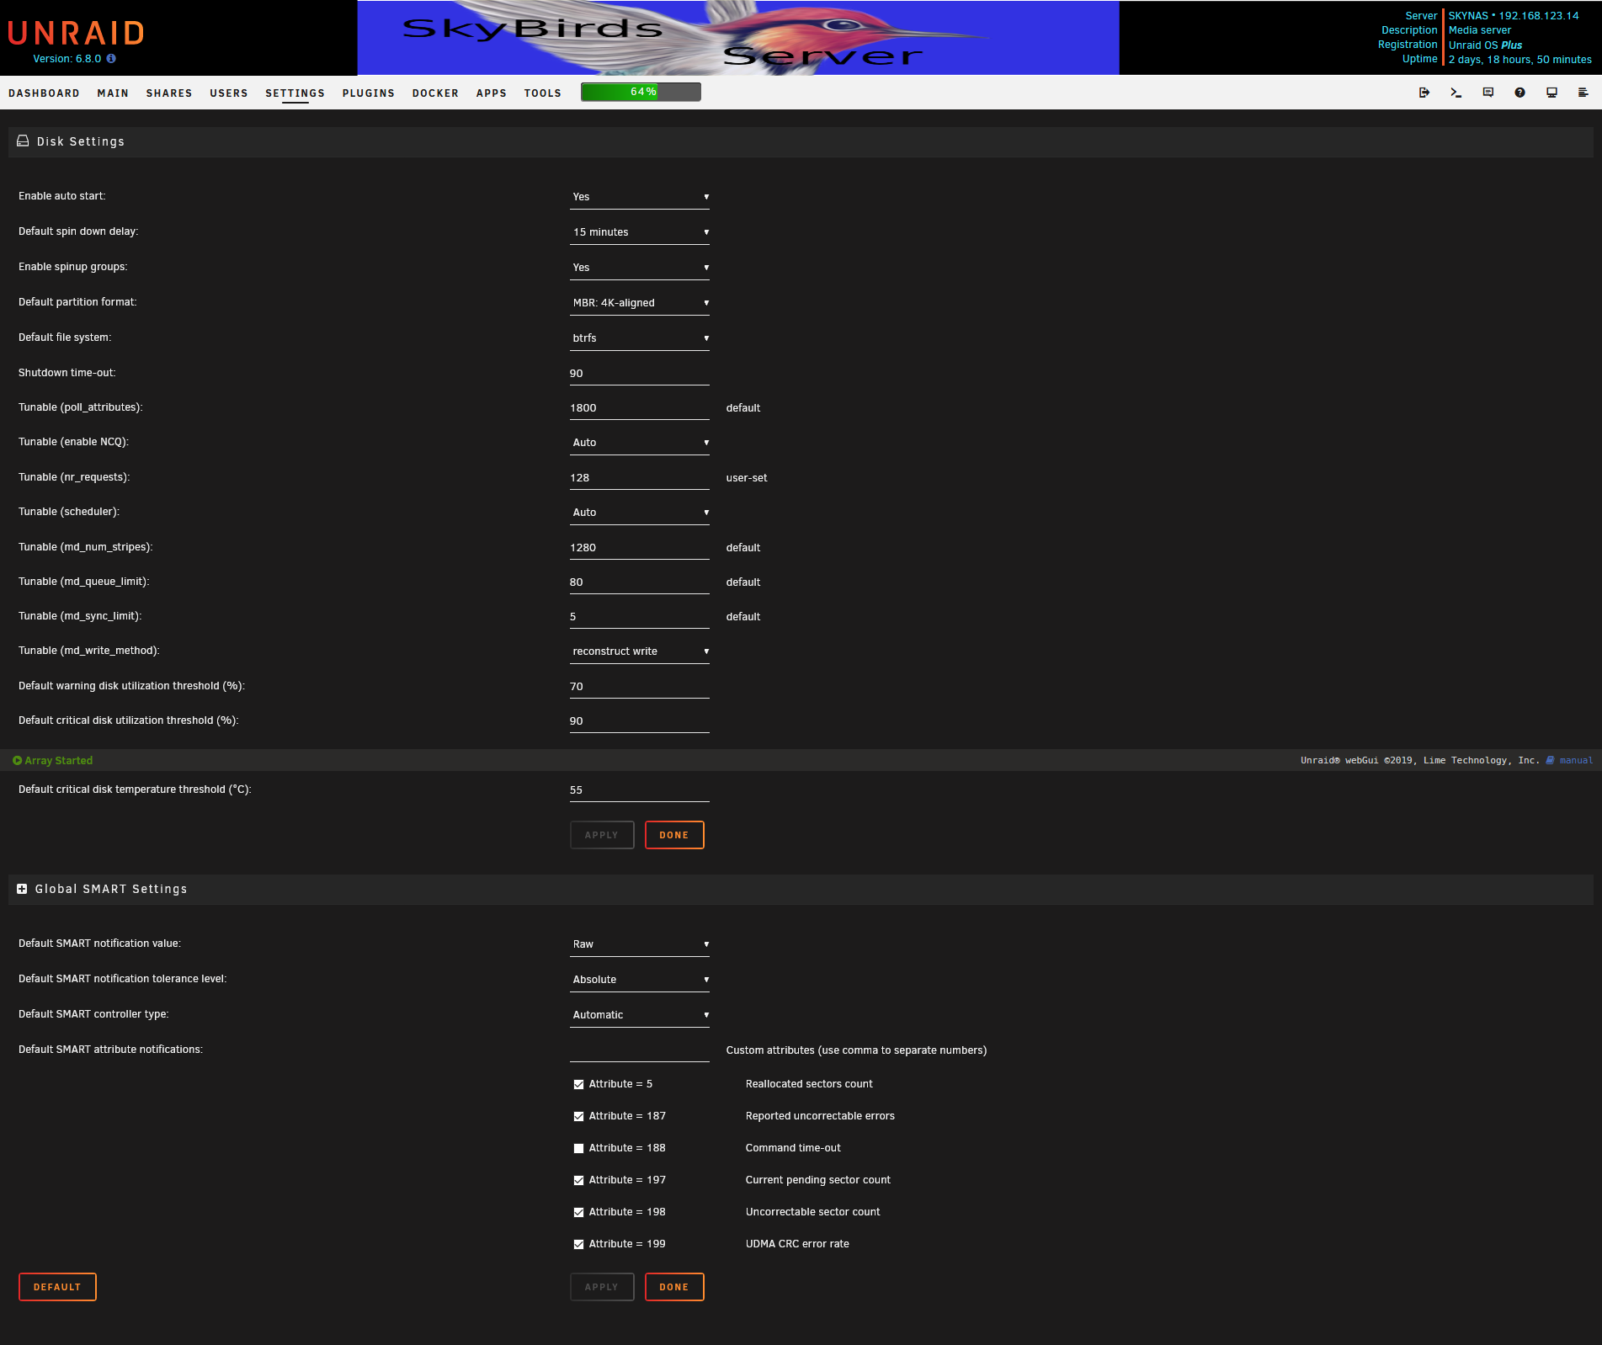The height and width of the screenshot is (1345, 1602).
Task: Toggle Attribute = 199 checkbox
Action: click(578, 1245)
